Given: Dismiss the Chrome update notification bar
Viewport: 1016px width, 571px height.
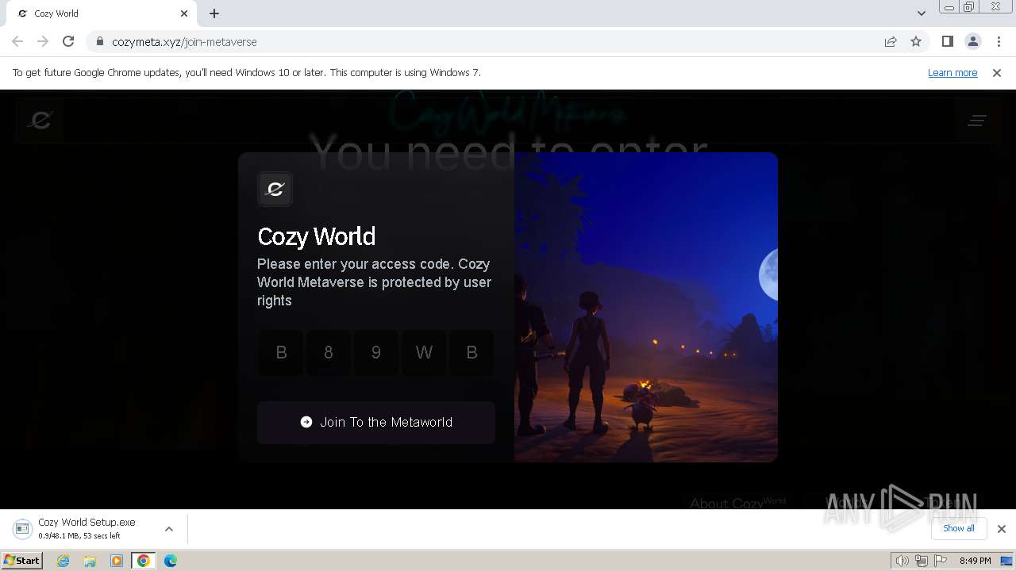Looking at the screenshot, I should [997, 73].
